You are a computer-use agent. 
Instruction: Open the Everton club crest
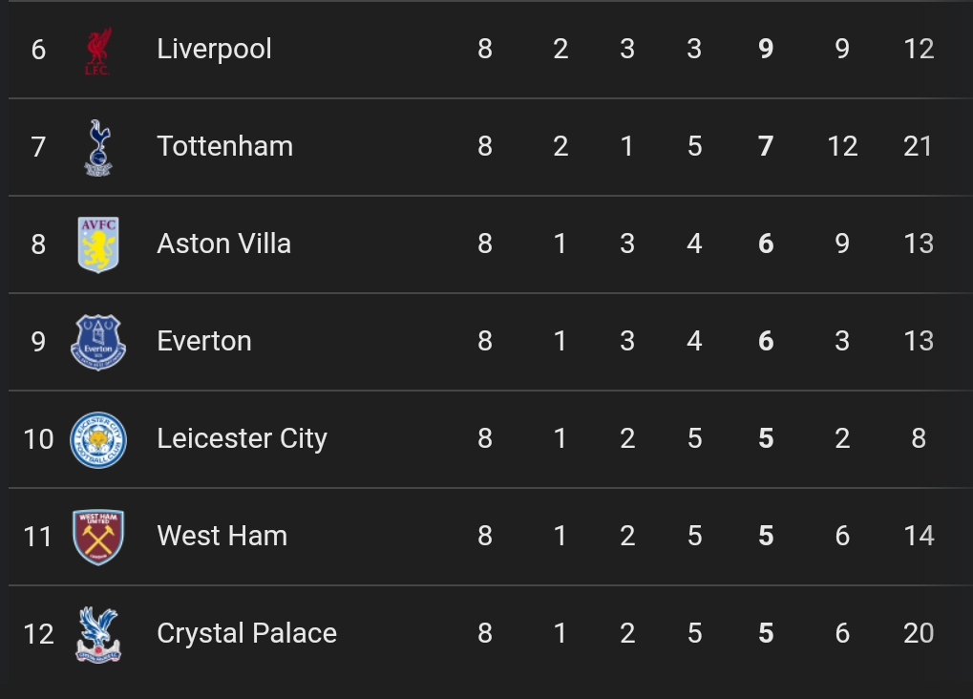(98, 342)
